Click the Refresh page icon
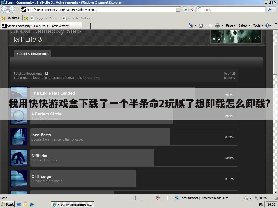 (x=185, y=9)
